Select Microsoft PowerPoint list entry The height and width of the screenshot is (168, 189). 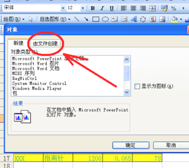(x=67, y=59)
